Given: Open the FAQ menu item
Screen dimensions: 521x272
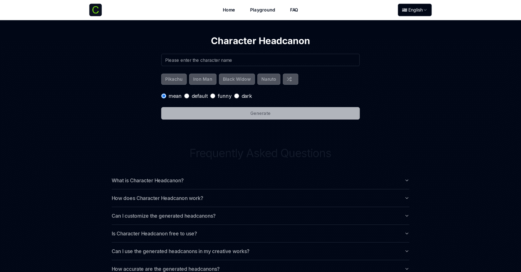Looking at the screenshot, I should point(294,10).
